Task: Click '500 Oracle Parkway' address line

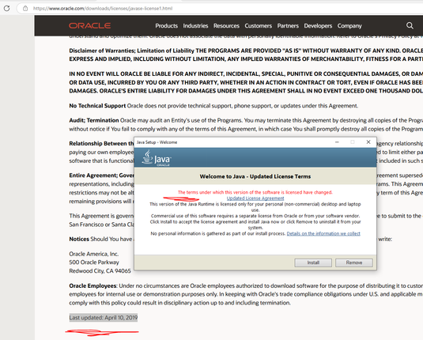Action: click(94, 263)
